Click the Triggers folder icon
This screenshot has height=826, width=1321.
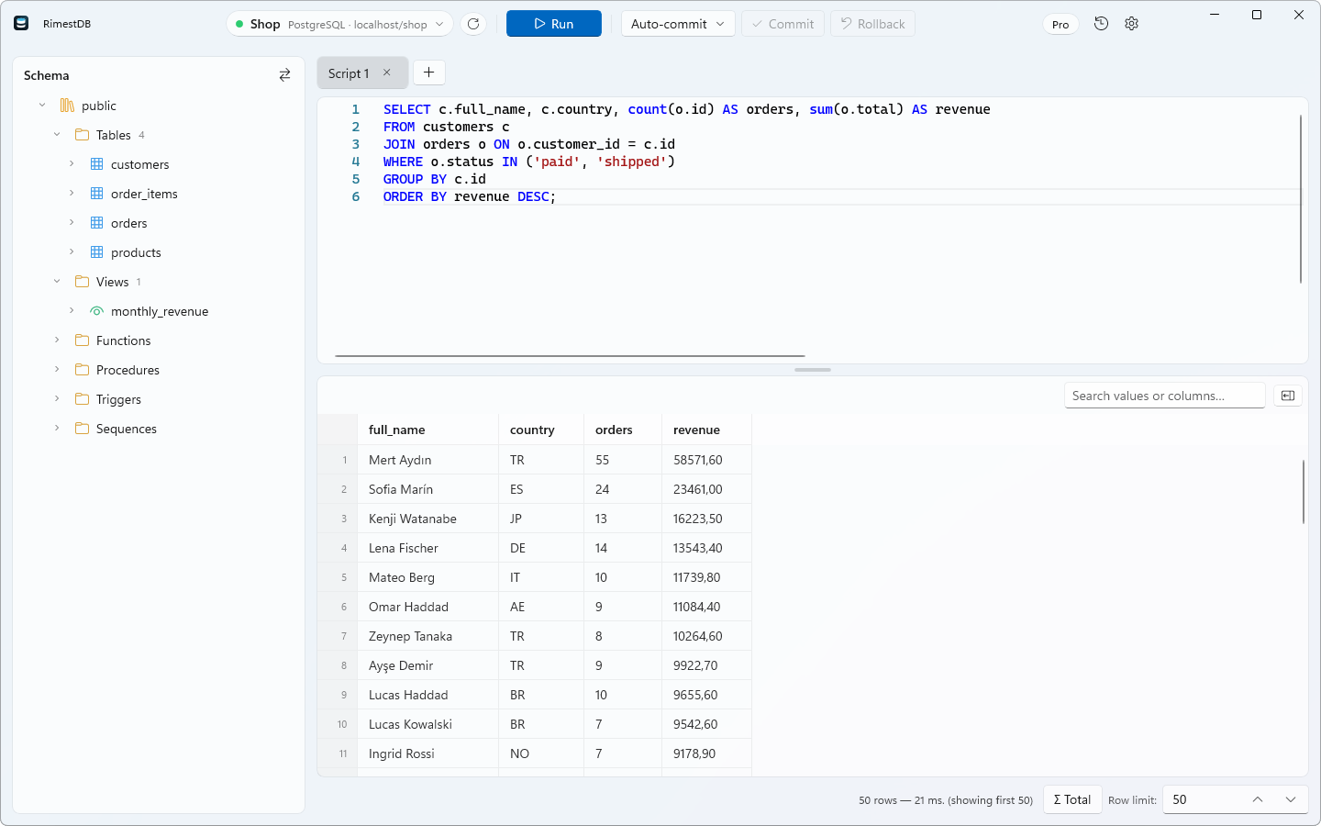click(x=82, y=399)
